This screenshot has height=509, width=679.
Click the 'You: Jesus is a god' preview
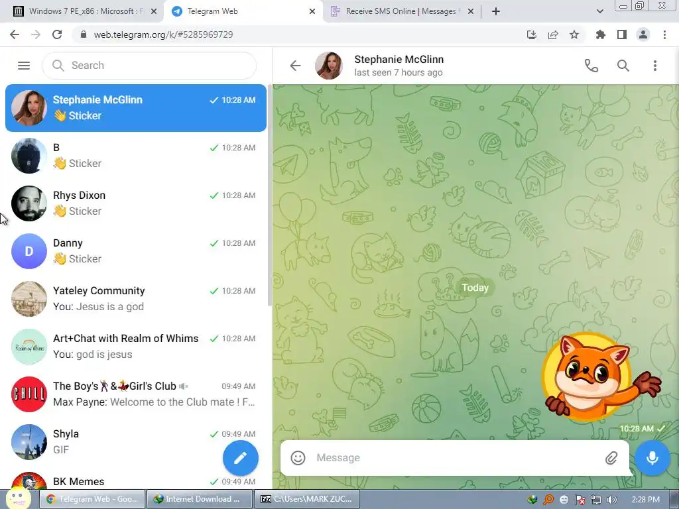pyautogui.click(x=98, y=307)
